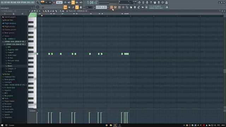Open the ADD menu

click(8, 2)
